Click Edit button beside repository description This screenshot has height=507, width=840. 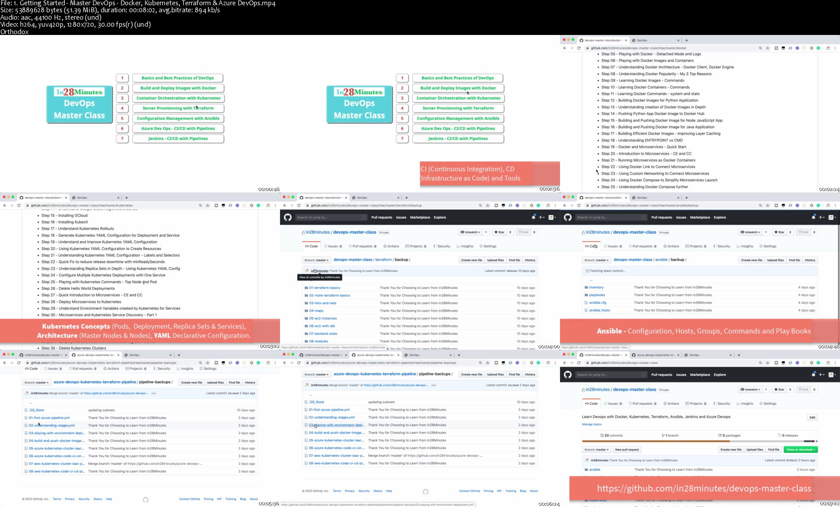(x=812, y=417)
